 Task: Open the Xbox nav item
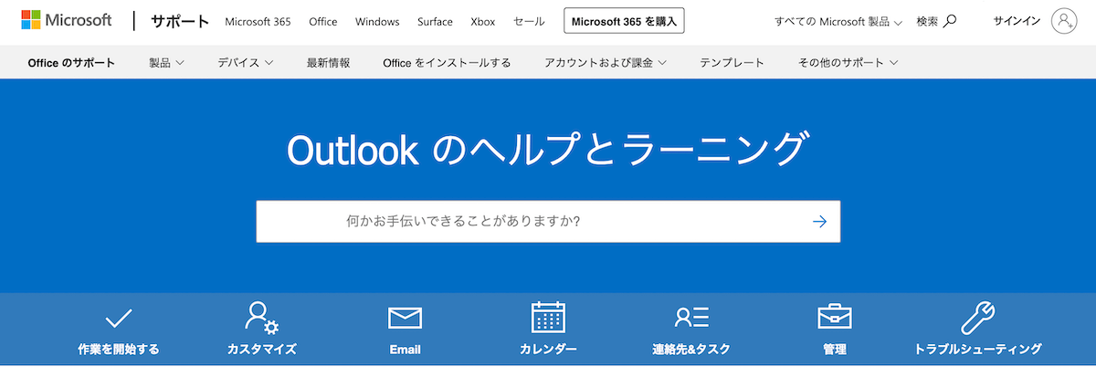(x=483, y=21)
